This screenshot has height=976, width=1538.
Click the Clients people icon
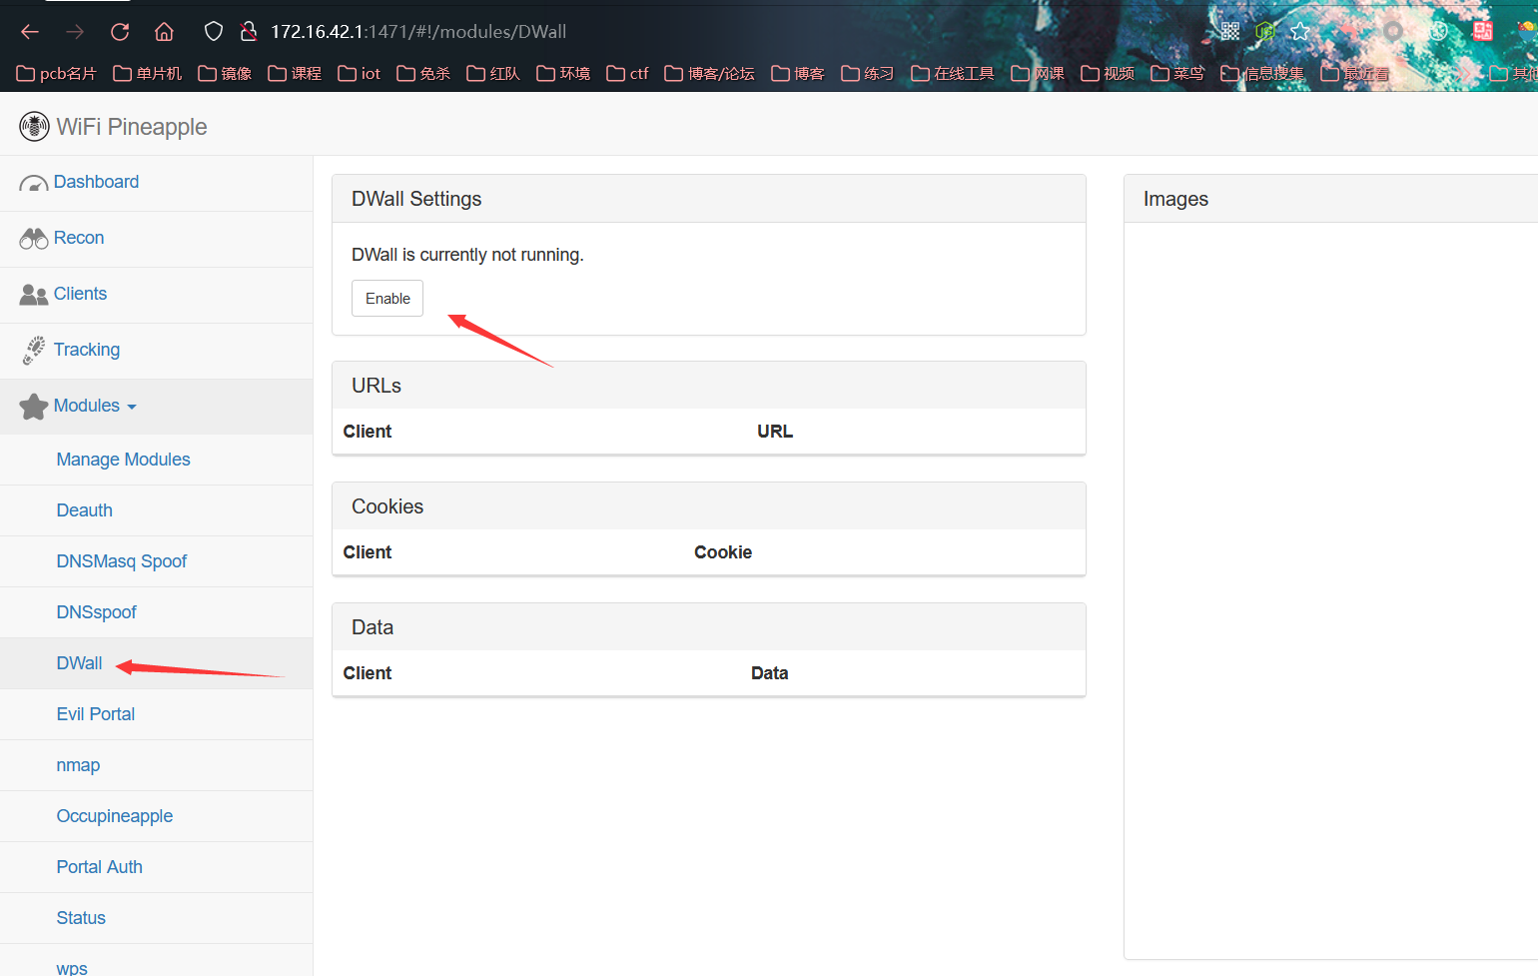[33, 295]
